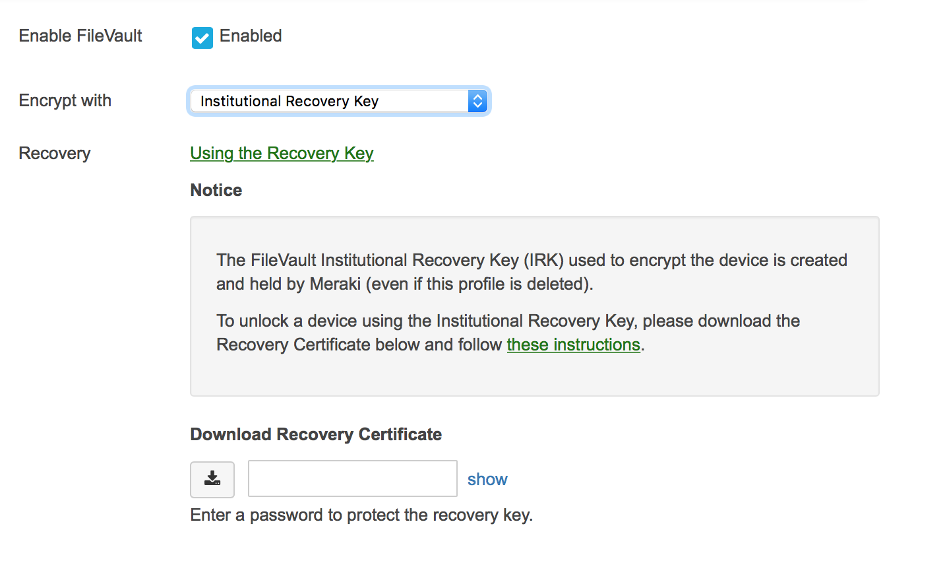Click the checkmark inside the Enabled checkbox
Viewport: 947px width, 561px height.
pyautogui.click(x=202, y=38)
